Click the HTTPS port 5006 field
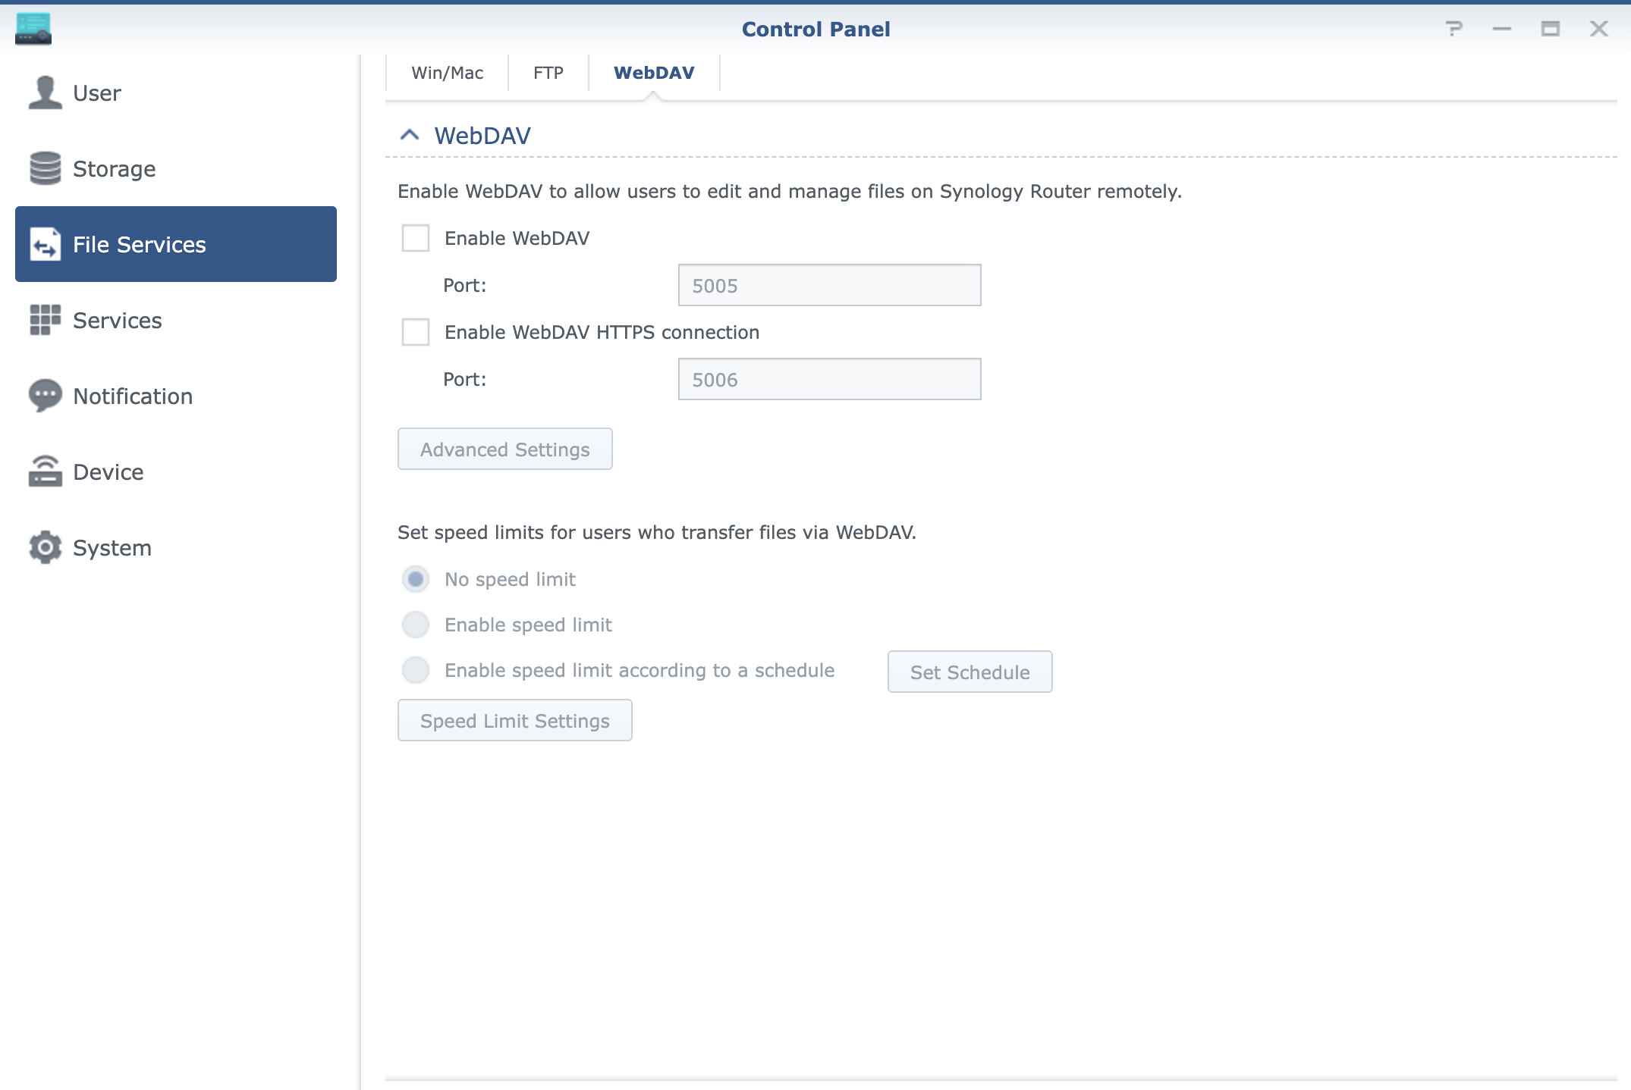The width and height of the screenshot is (1631, 1090). [x=830, y=379]
